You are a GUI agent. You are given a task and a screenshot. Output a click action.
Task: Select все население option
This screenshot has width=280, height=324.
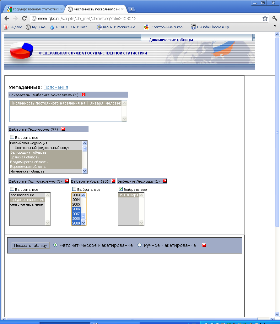(27, 195)
